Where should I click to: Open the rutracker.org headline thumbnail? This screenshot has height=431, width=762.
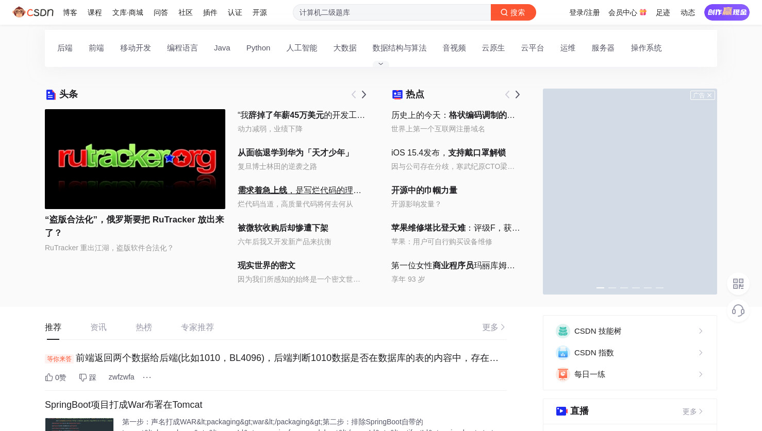[135, 159]
